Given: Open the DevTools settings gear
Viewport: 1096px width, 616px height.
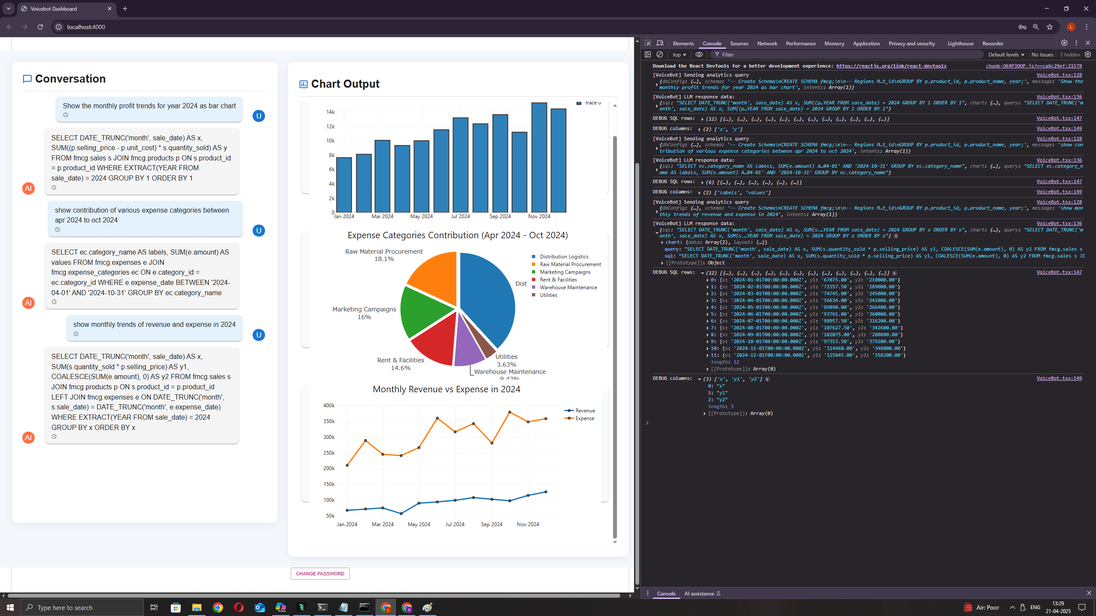Looking at the screenshot, I should point(1064,43).
